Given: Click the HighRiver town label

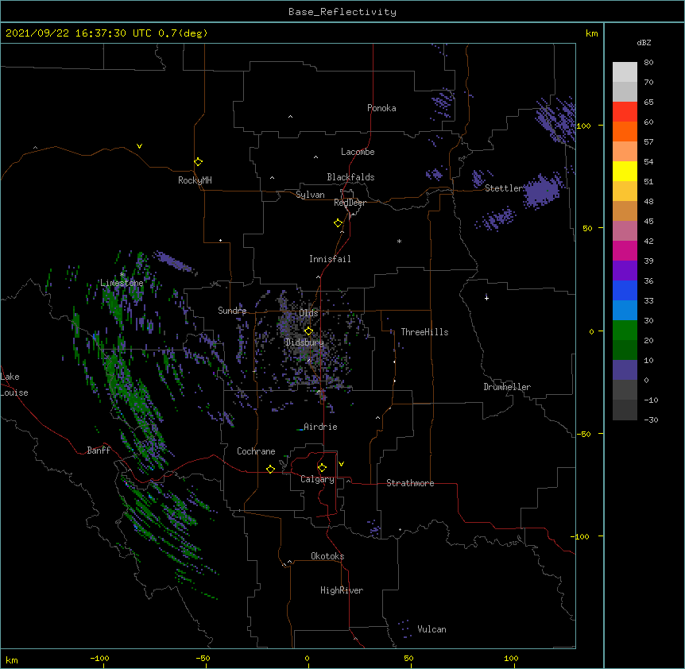Looking at the screenshot, I should click(342, 590).
